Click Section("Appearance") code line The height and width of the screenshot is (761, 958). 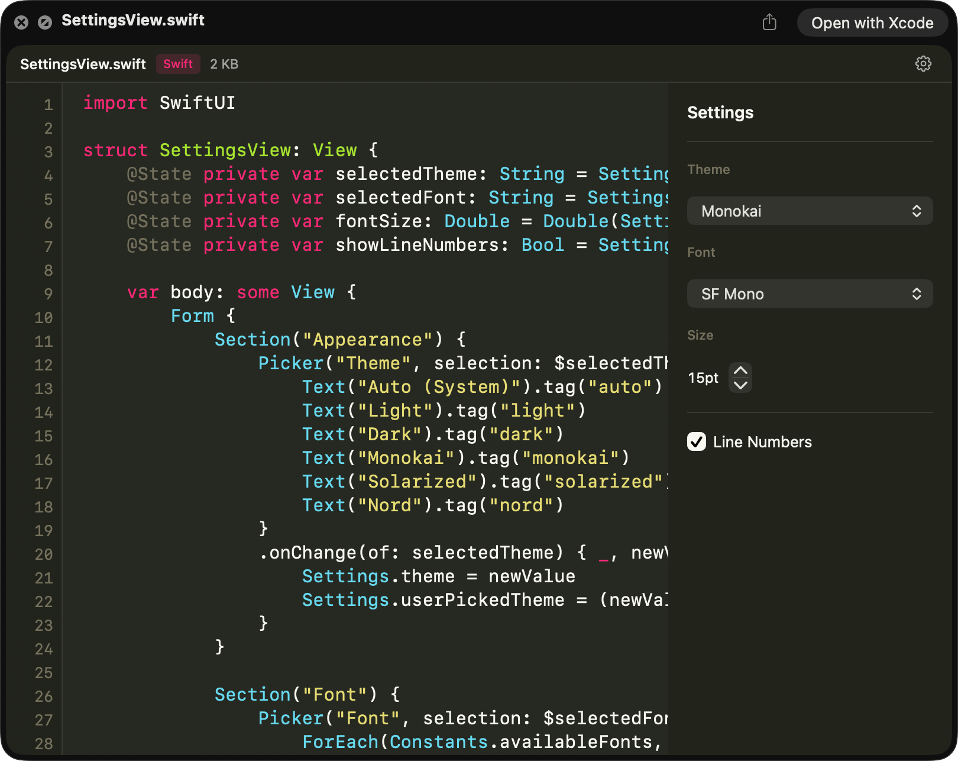(340, 340)
